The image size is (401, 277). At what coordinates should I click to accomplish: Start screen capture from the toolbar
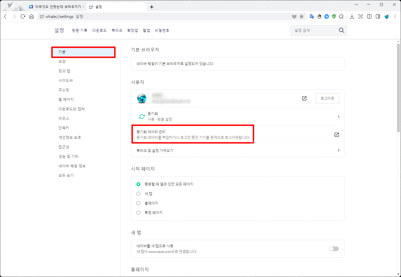361,16
